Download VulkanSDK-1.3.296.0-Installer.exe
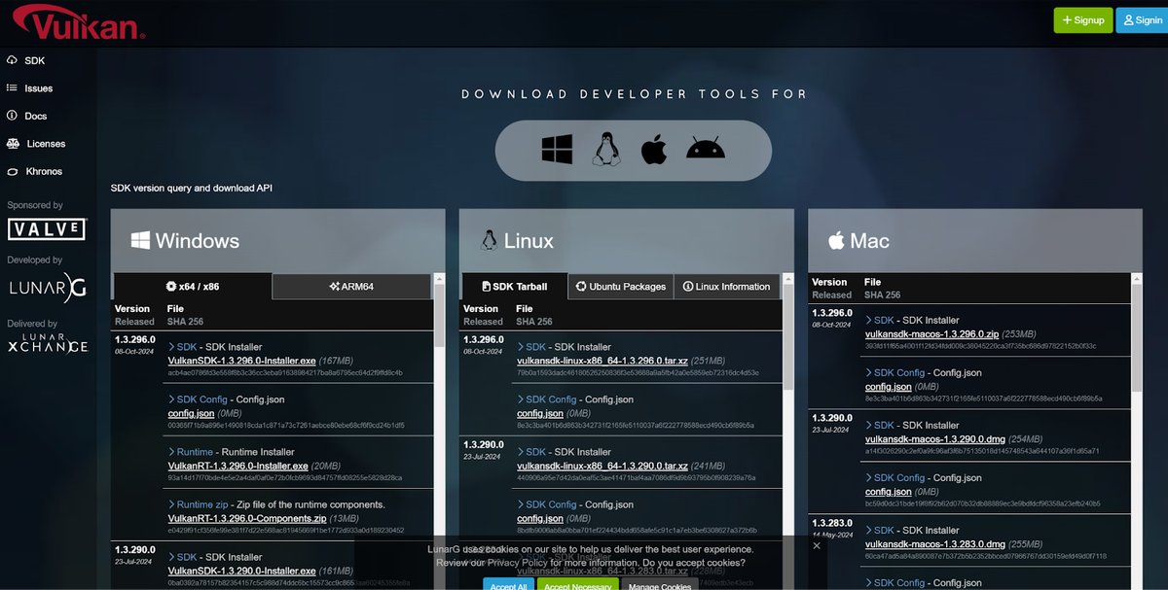The image size is (1168, 590). pos(242,361)
